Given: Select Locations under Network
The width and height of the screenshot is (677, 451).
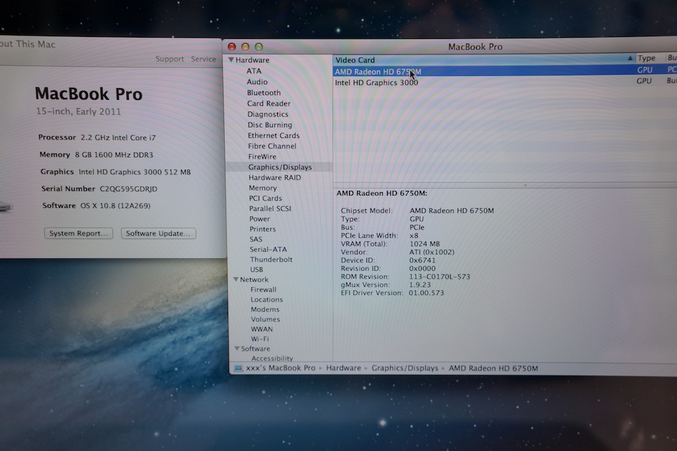Looking at the screenshot, I should coord(266,299).
